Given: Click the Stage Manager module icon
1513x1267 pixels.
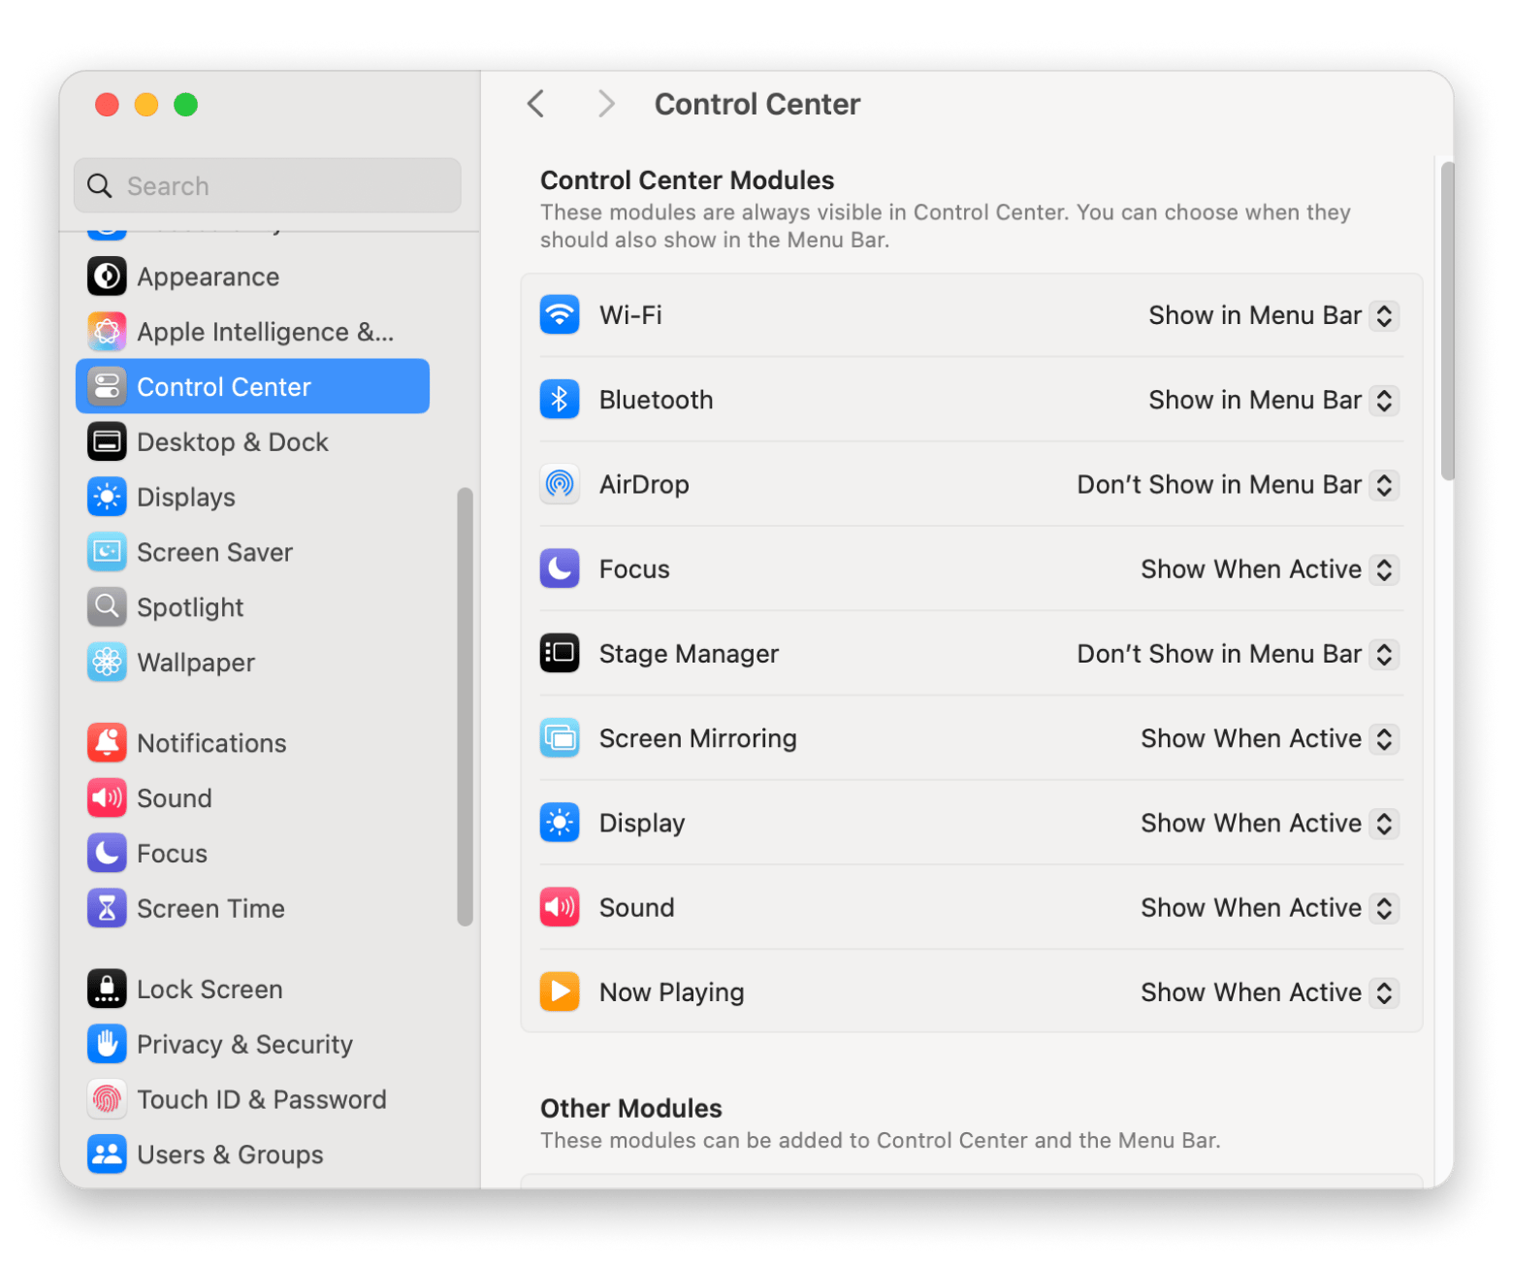Looking at the screenshot, I should (560, 654).
